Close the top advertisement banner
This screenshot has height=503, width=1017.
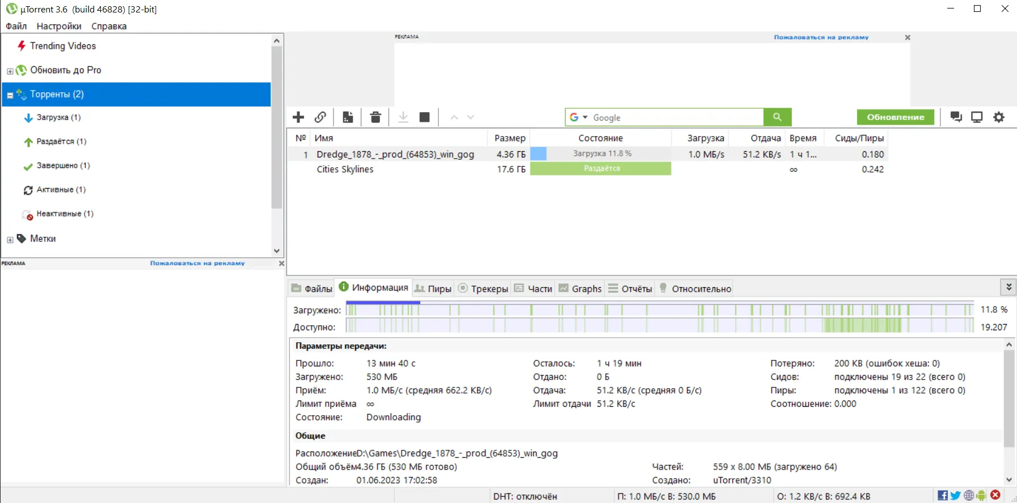pyautogui.click(x=908, y=37)
